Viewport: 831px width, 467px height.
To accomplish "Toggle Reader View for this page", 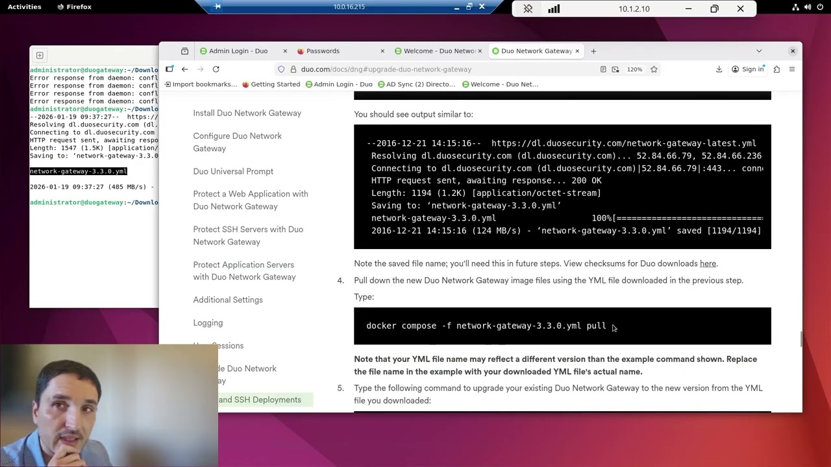I will click(x=603, y=69).
